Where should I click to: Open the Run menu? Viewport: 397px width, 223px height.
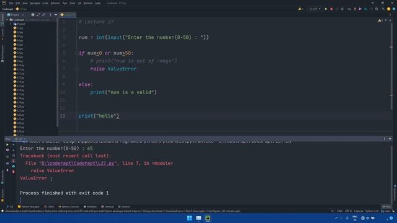65,3
